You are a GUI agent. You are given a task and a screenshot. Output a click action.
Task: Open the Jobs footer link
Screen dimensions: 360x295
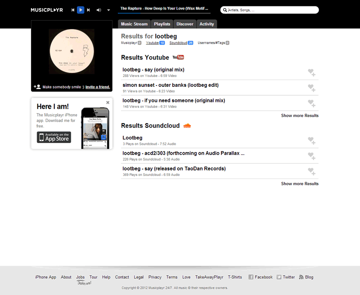pyautogui.click(x=81, y=277)
